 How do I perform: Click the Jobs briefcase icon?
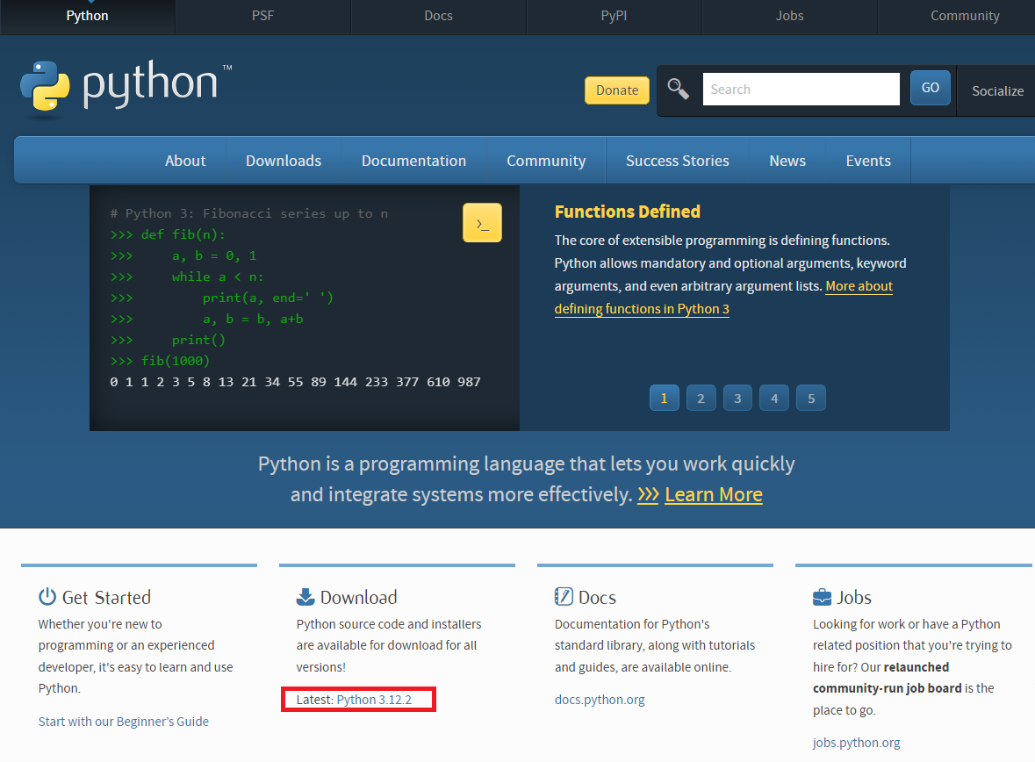click(822, 597)
